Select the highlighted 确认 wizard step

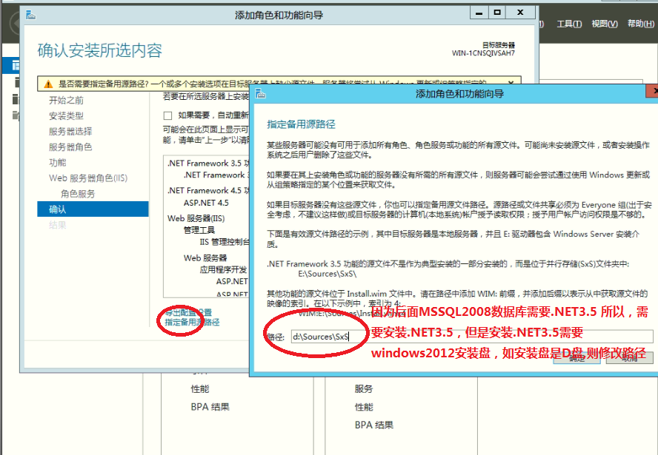(93, 209)
